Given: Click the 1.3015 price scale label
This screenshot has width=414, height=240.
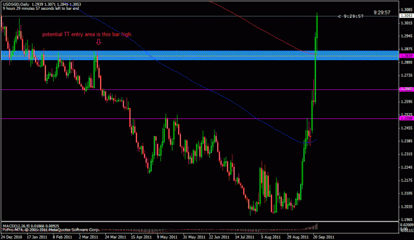Looking at the screenshot, I should (407, 23).
